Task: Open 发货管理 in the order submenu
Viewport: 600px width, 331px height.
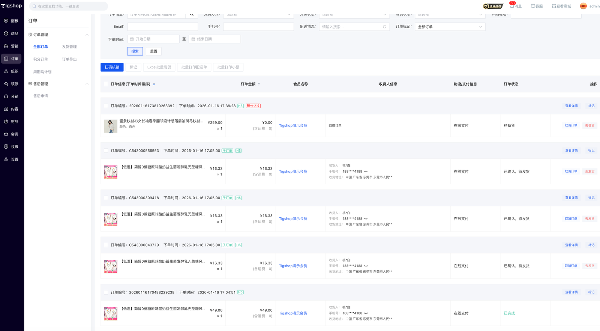Action: point(69,47)
